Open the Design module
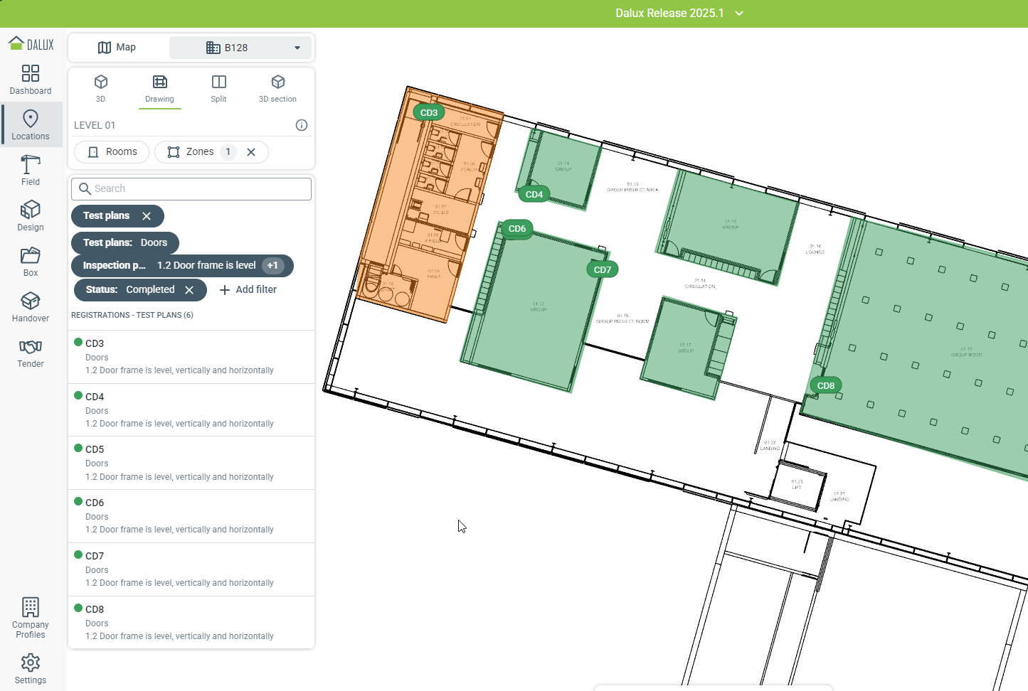The height and width of the screenshot is (691, 1028). click(31, 216)
